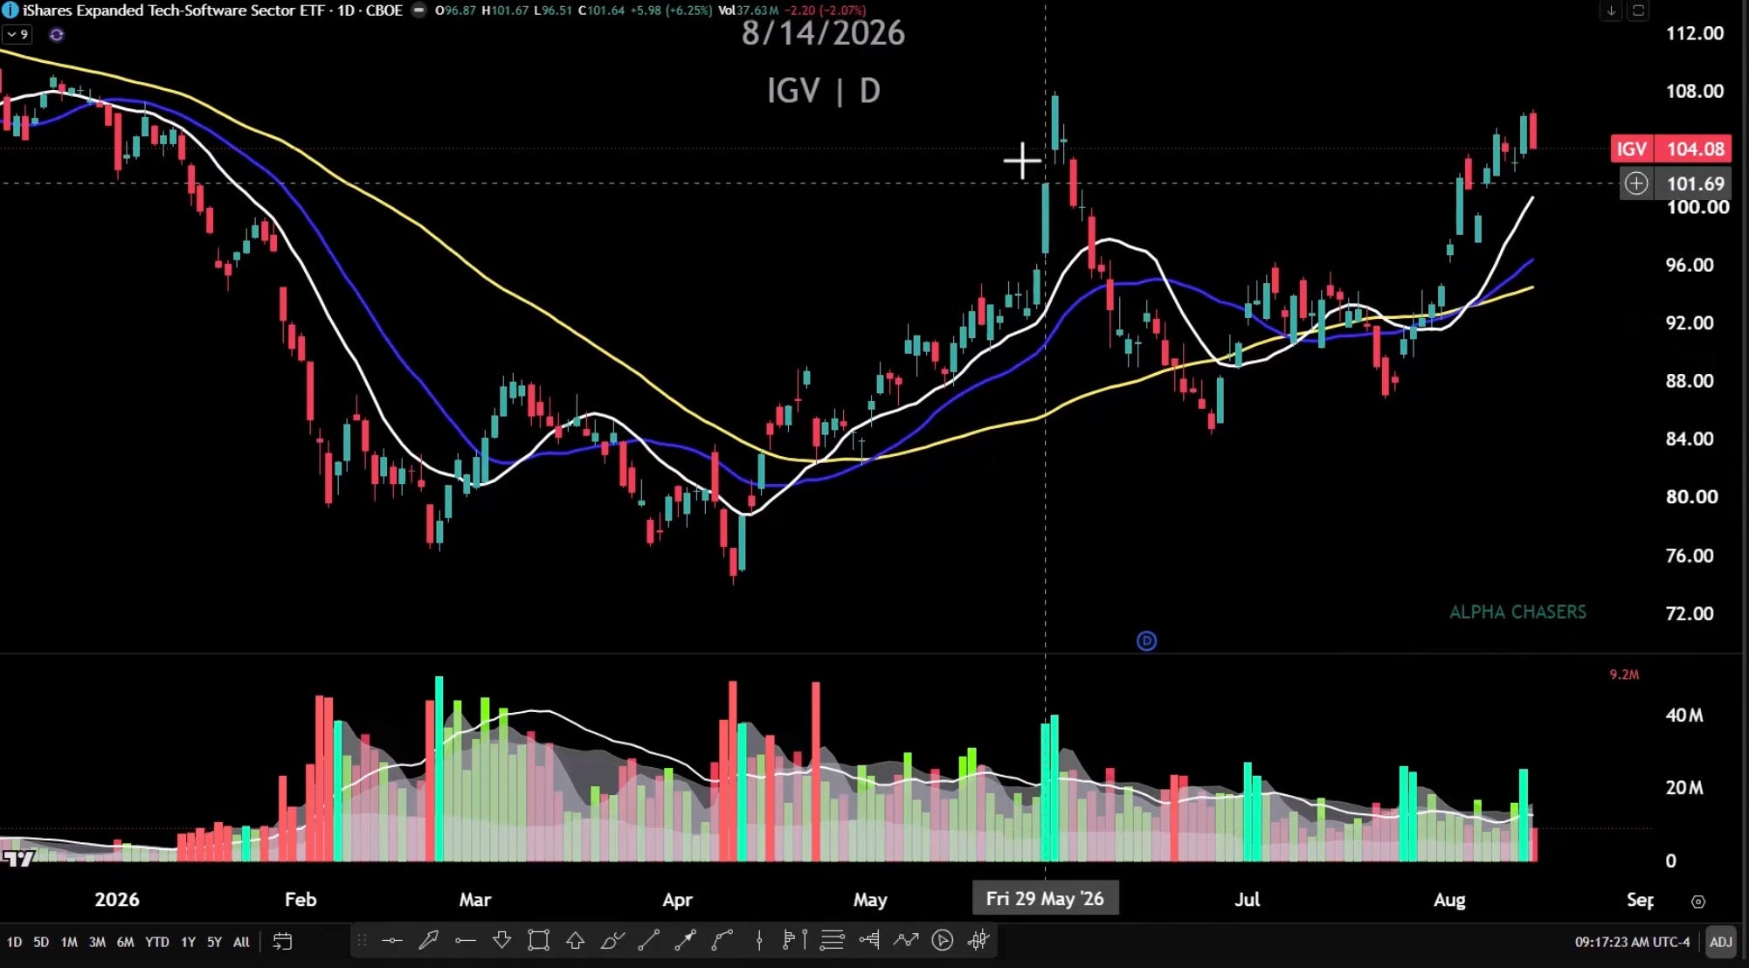The width and height of the screenshot is (1749, 968).
Task: Select the trend line tool
Action: coord(648,941)
